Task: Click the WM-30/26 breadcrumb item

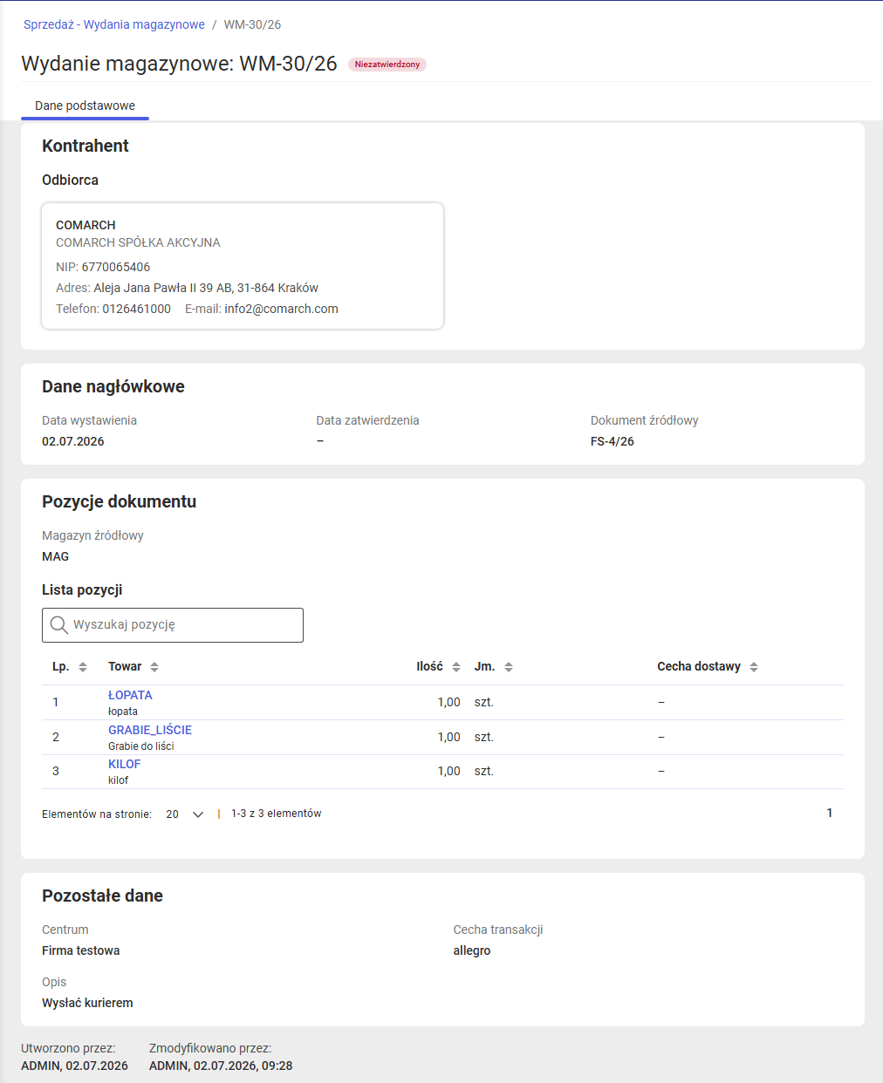Action: (x=252, y=24)
